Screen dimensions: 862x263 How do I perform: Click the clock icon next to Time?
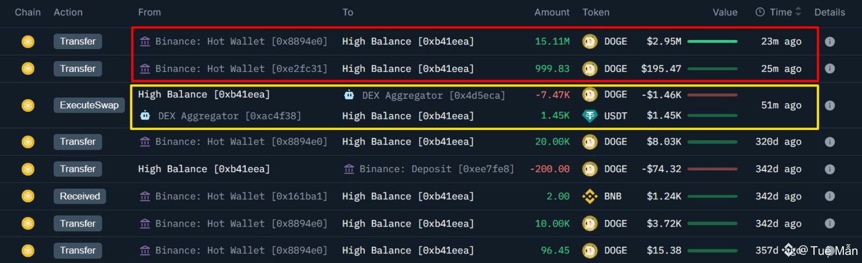tap(760, 12)
